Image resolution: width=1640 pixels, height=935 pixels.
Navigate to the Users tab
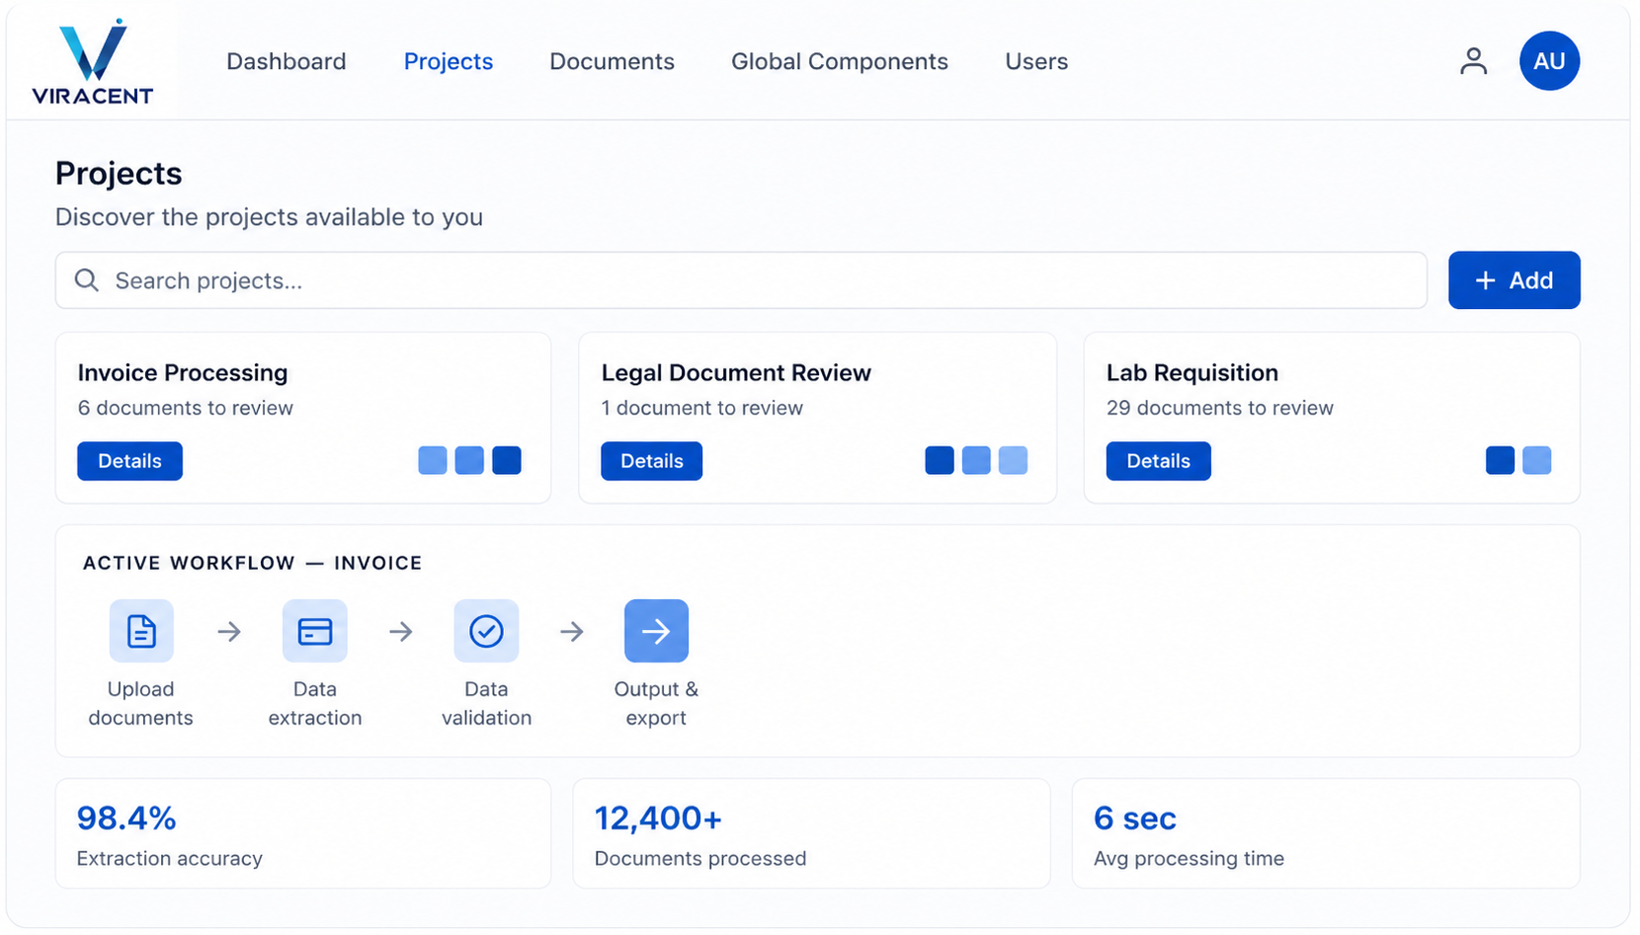point(1036,61)
